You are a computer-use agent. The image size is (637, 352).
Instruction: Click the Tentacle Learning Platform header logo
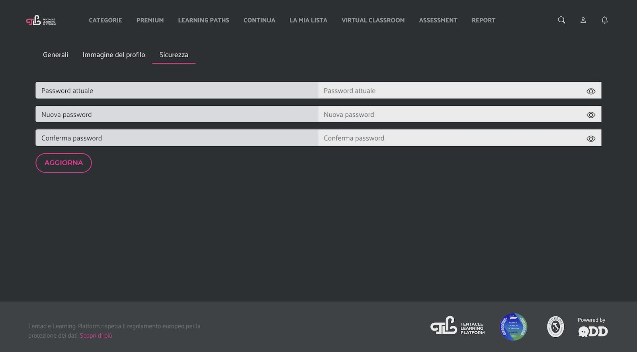tap(41, 20)
